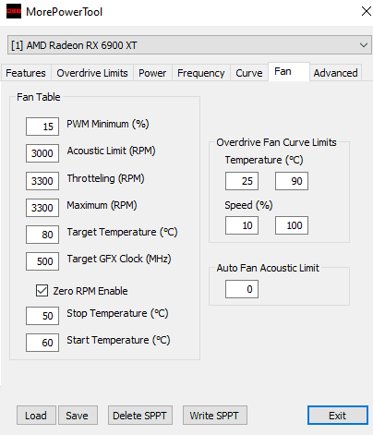The image size is (373, 435).
Task: Close the MorePowerTool window
Action: tap(366, 11)
